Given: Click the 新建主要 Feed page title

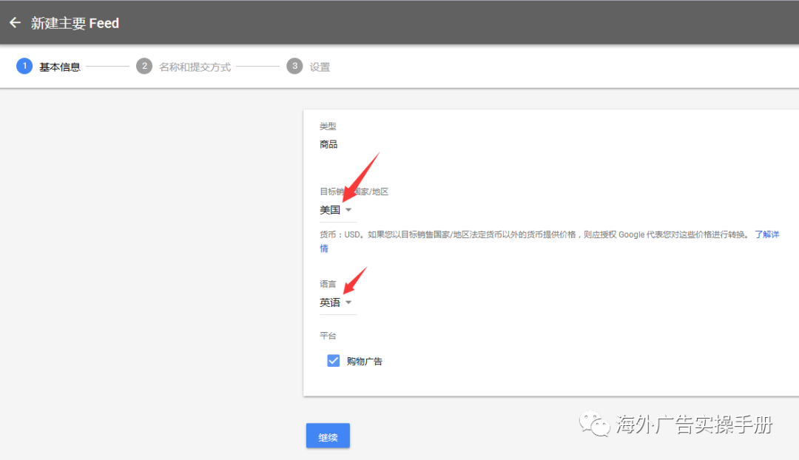Looking at the screenshot, I should 75,24.
